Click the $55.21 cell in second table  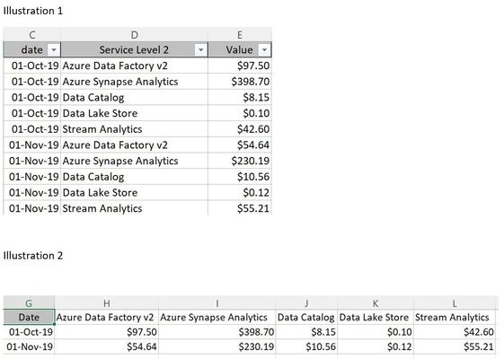tap(455, 346)
